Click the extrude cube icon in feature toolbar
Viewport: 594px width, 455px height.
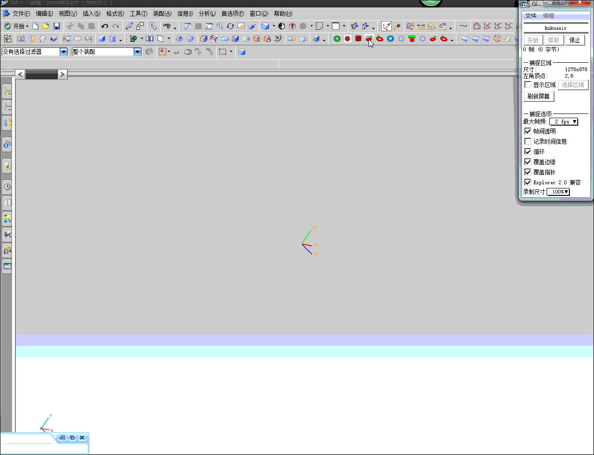coord(101,39)
